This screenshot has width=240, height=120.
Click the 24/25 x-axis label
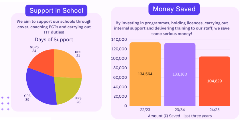(215, 110)
